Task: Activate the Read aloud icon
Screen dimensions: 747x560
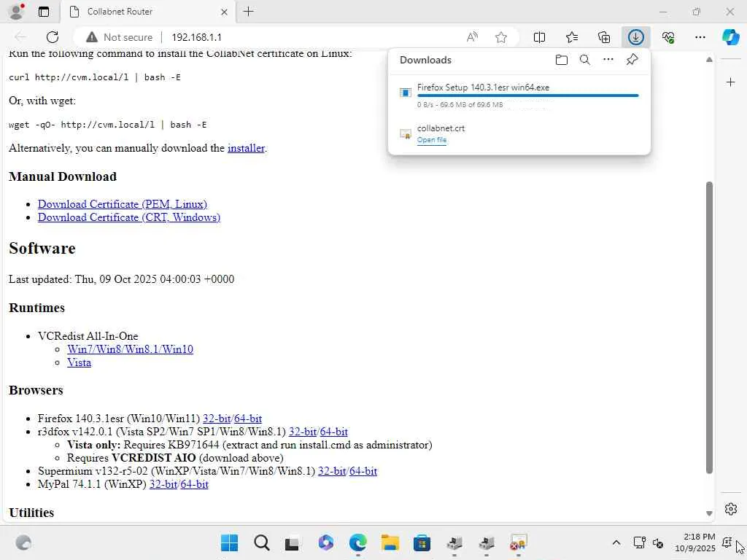Action: point(472,37)
